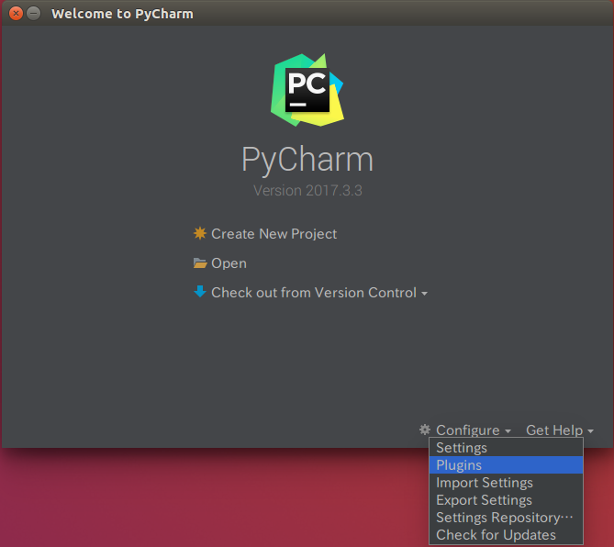Open an existing project link

[x=229, y=263]
